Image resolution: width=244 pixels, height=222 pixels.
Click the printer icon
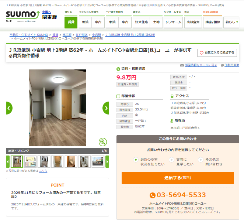click(x=222, y=65)
